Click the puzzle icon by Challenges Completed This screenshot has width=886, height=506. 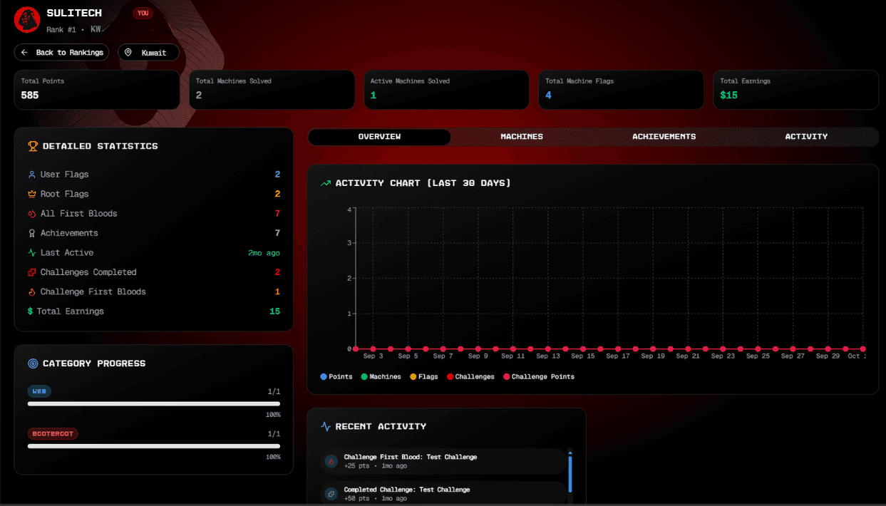coord(31,272)
